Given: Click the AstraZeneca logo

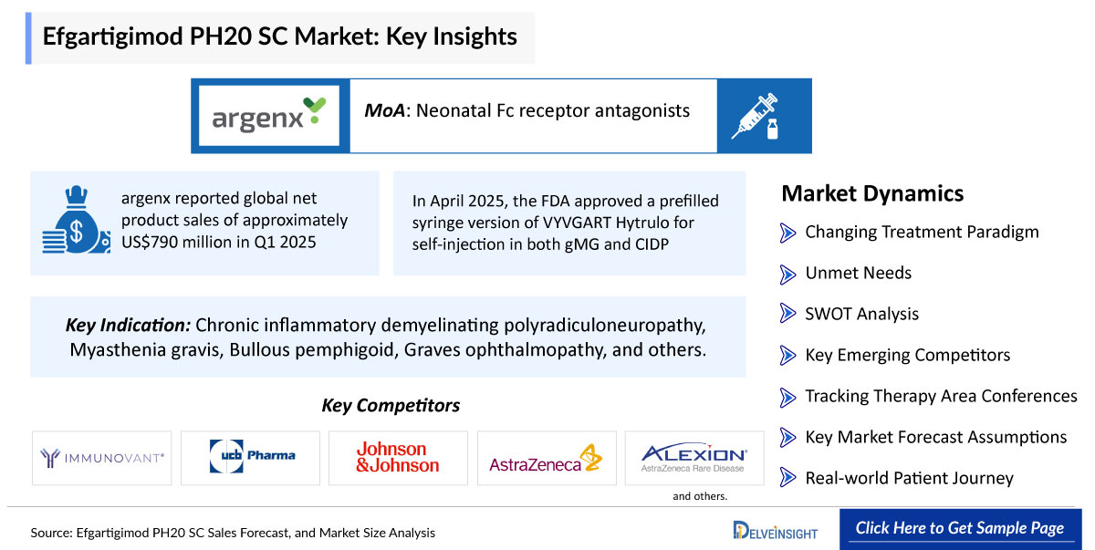Looking at the screenshot, I should [x=547, y=458].
